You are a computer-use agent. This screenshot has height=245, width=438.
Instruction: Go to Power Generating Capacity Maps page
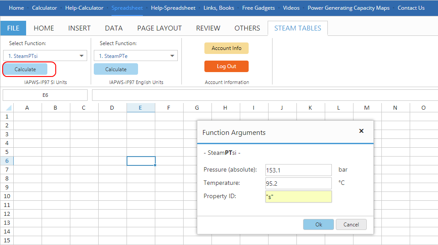(x=349, y=8)
